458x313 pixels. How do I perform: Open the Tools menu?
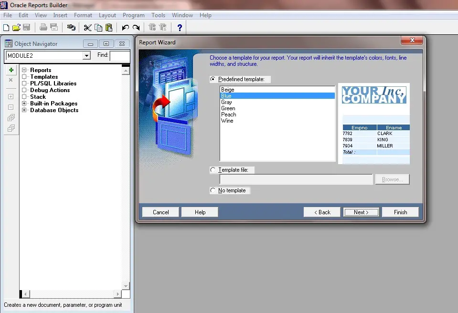point(158,15)
